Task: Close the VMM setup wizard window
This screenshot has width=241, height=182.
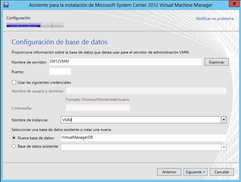Action: (234, 4)
